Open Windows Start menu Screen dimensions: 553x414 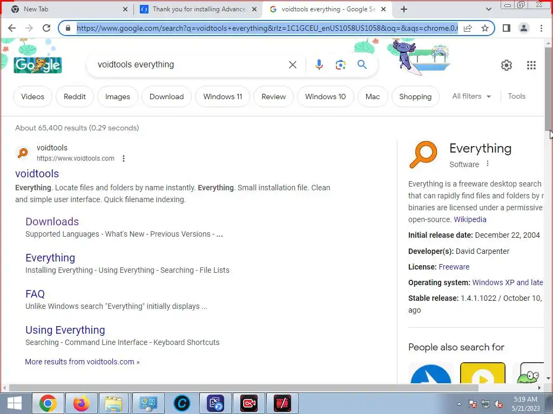(x=15, y=403)
